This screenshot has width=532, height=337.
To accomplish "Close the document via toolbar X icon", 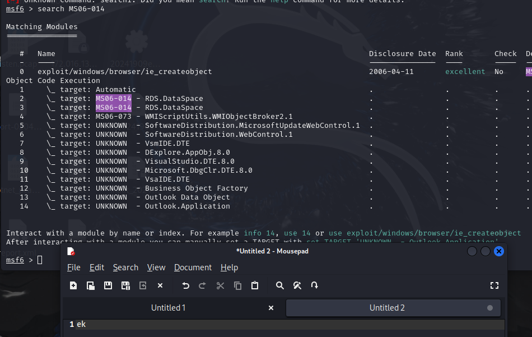I will click(x=160, y=286).
